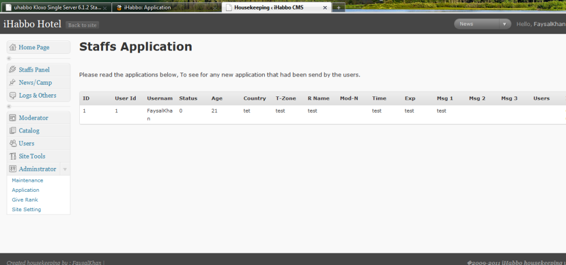Open the News dropdown in header

(x=482, y=24)
